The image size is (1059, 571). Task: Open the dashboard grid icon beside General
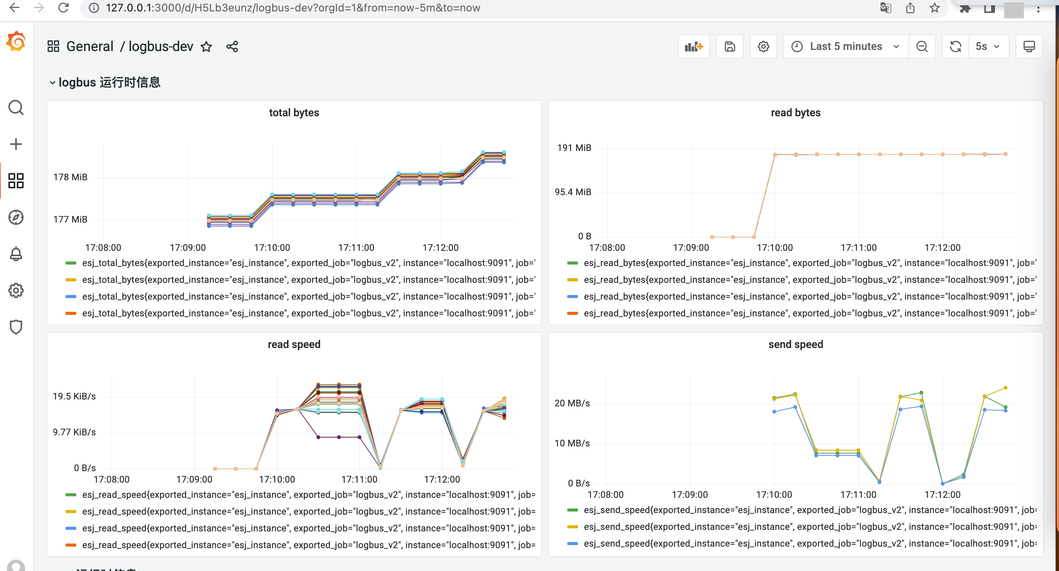point(53,47)
